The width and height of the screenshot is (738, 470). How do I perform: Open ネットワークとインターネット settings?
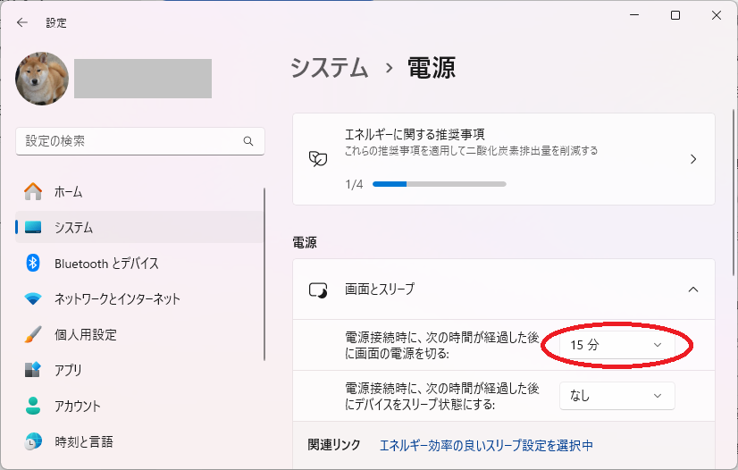point(139,298)
